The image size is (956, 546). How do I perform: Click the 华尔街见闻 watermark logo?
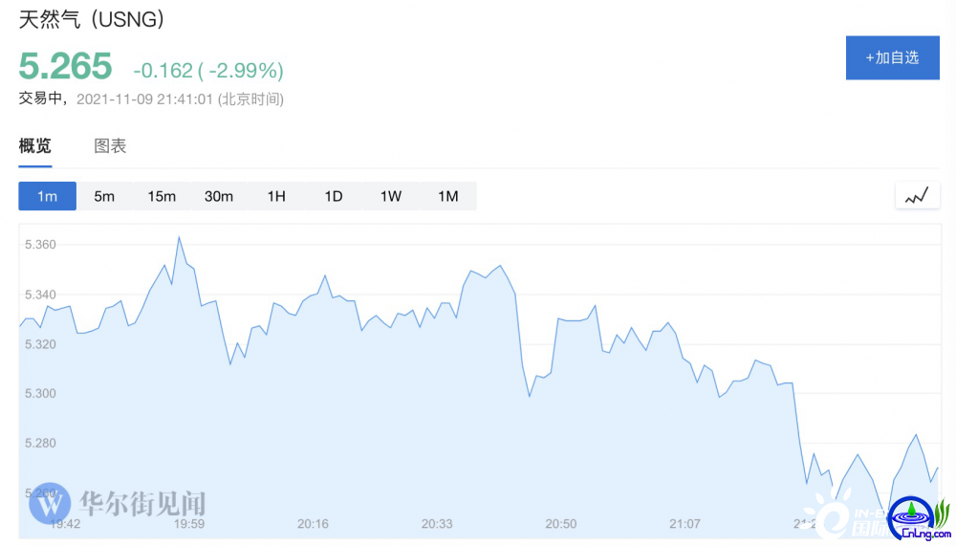coord(118,504)
